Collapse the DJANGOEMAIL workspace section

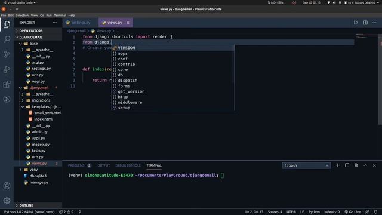(x=38, y=37)
